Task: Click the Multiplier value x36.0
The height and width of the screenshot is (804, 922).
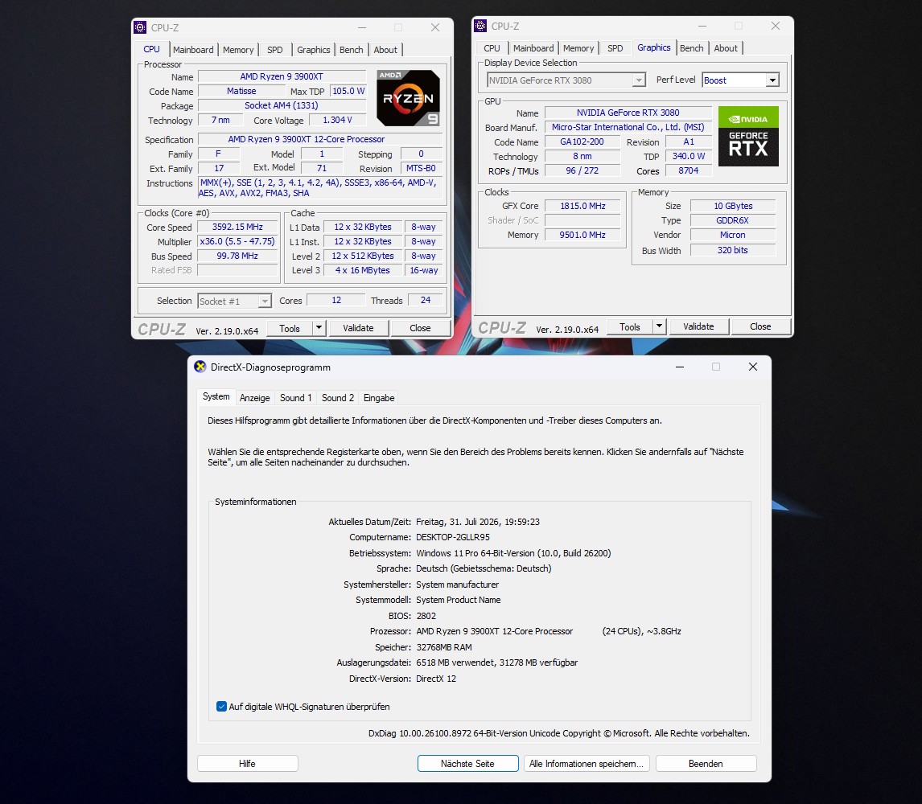Action: coord(237,241)
